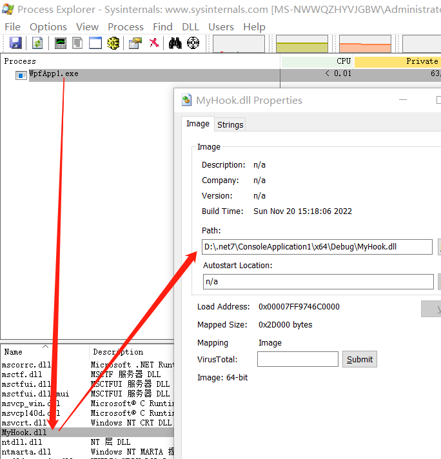Click the MyHook.dll Properties title icon
The width and height of the screenshot is (441, 459).
[186, 100]
